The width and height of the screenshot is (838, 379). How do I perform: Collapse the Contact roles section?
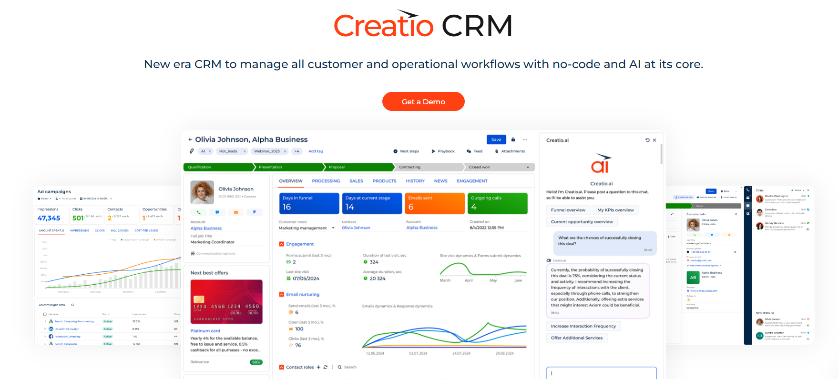click(281, 367)
